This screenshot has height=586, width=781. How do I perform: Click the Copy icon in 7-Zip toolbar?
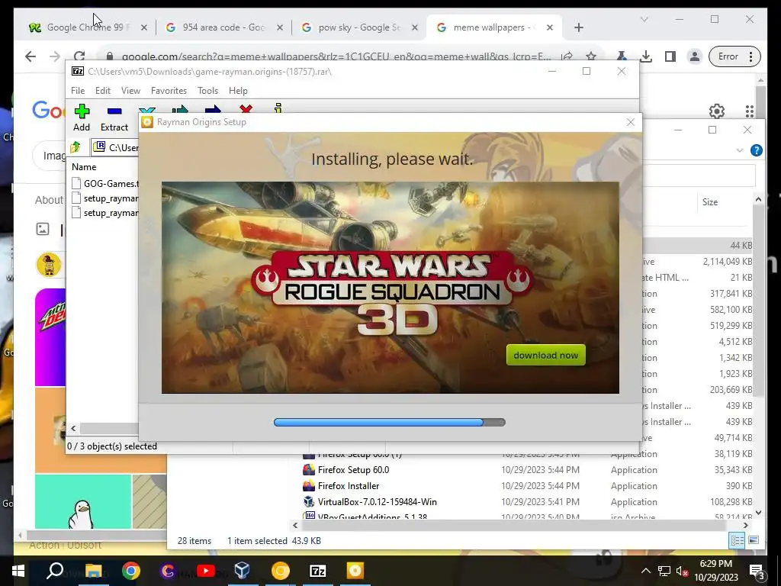180,109
